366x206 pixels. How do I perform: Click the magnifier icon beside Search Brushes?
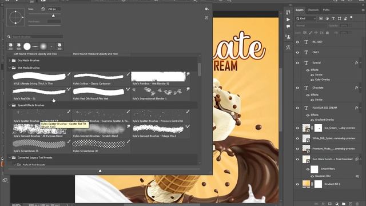[9, 37]
